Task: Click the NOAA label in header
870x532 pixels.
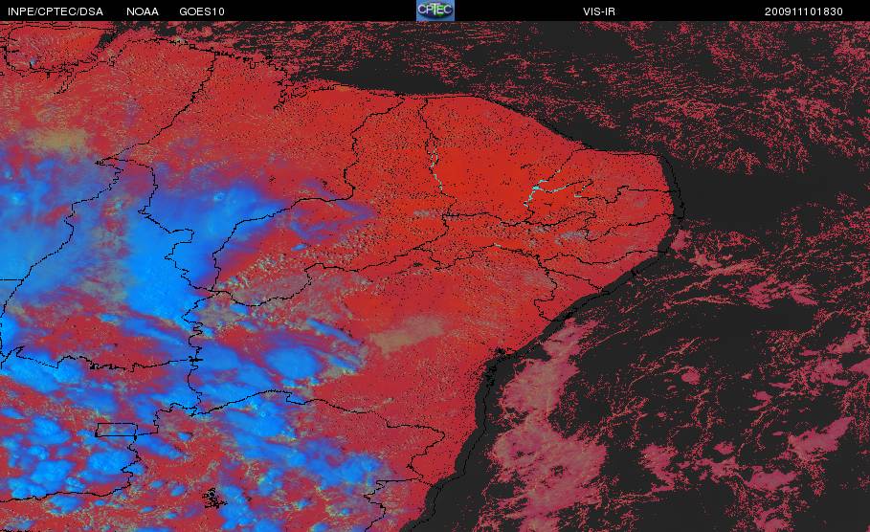Action: tap(143, 11)
